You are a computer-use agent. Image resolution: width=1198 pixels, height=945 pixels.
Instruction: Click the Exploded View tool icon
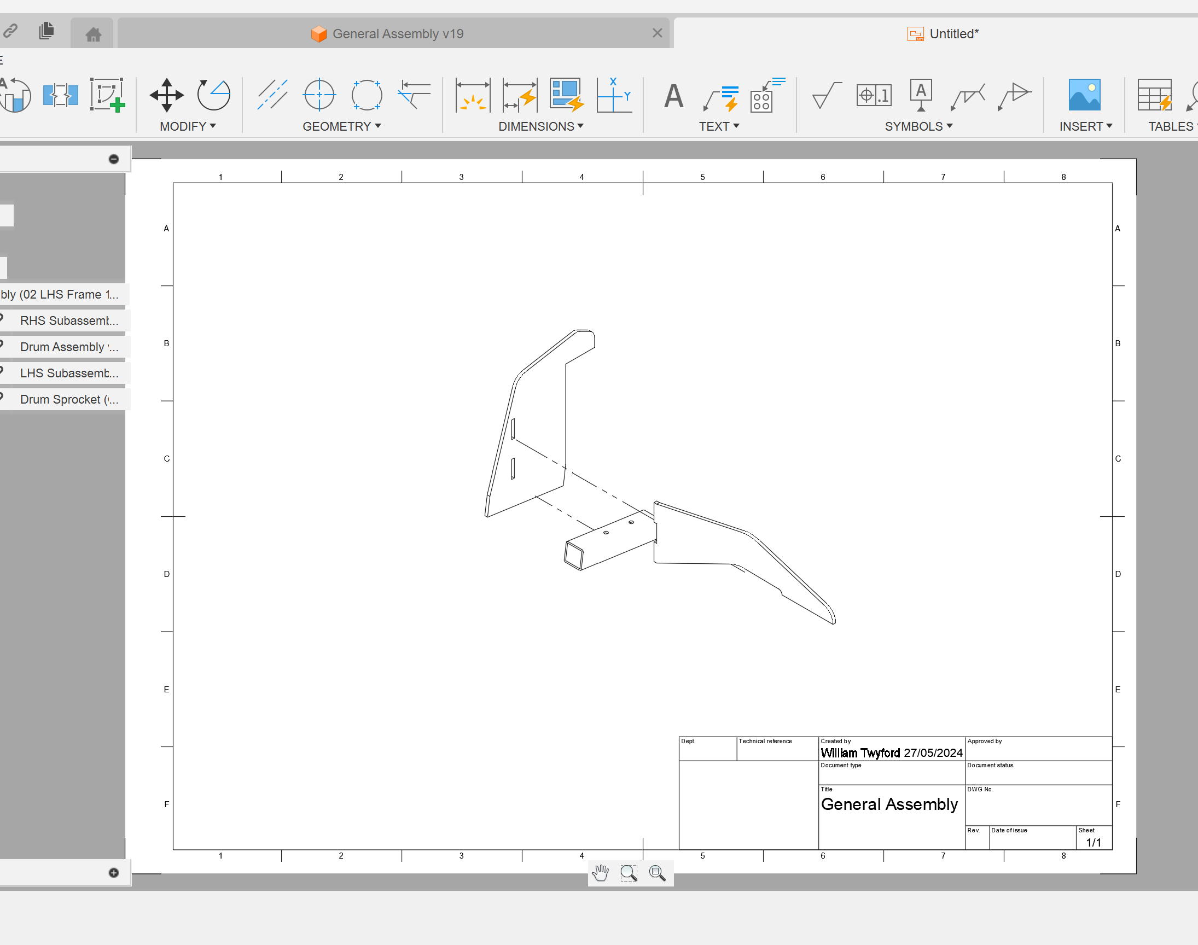pos(60,95)
